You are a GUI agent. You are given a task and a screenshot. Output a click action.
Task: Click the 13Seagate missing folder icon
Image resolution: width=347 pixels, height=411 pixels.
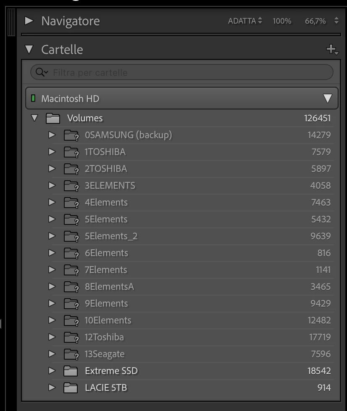click(x=71, y=354)
